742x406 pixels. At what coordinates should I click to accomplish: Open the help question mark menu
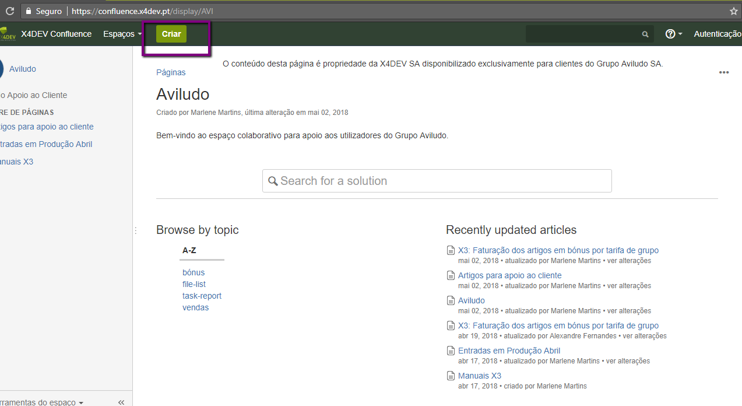(674, 34)
